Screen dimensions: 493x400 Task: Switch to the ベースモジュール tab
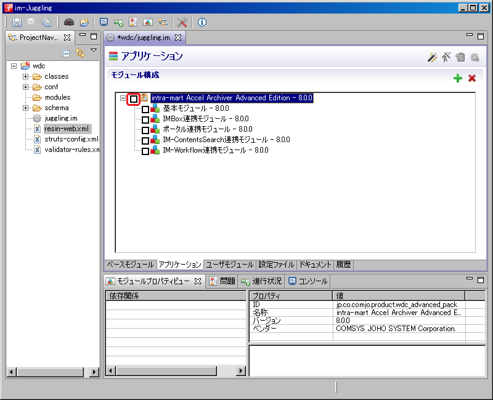click(130, 265)
